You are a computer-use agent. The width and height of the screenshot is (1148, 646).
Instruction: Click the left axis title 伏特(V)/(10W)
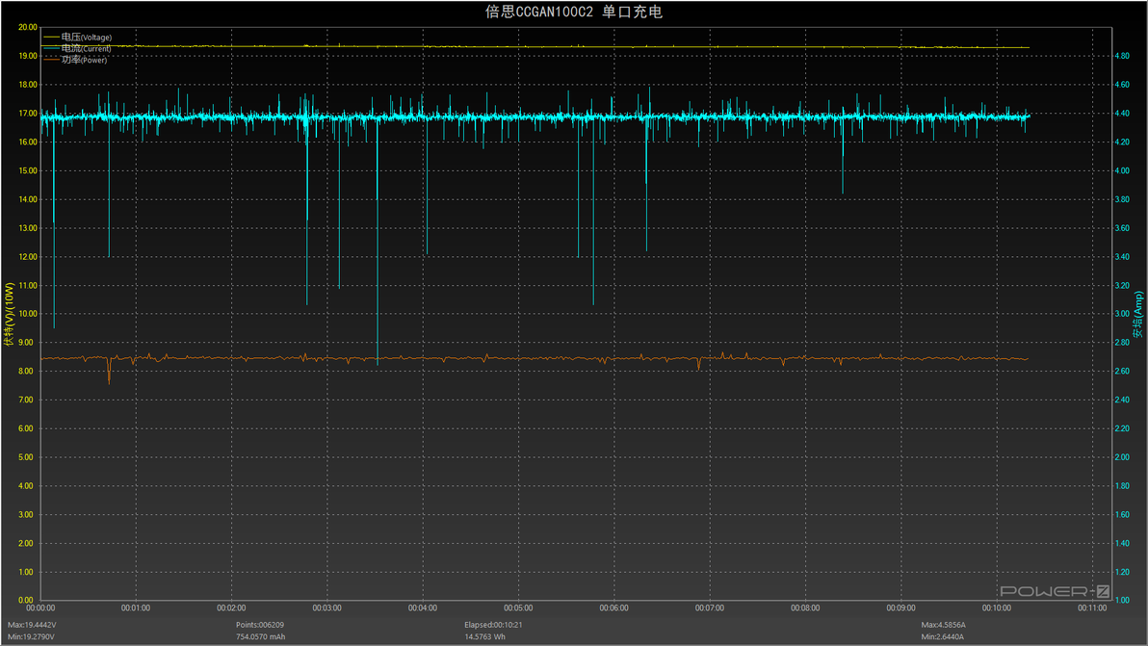[x=10, y=315]
